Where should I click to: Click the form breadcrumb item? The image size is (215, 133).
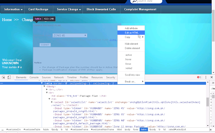135,130
